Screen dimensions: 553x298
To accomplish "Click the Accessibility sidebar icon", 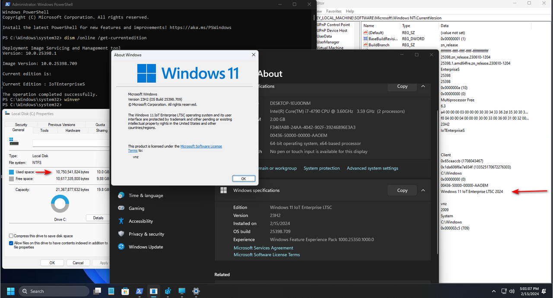I will pos(121,221).
